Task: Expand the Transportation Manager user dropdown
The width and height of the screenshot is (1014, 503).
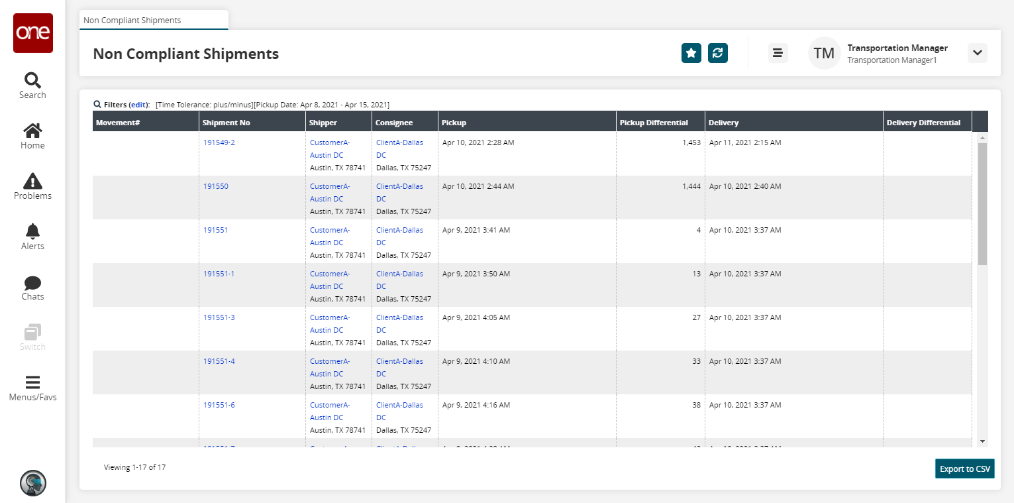Action: click(978, 53)
